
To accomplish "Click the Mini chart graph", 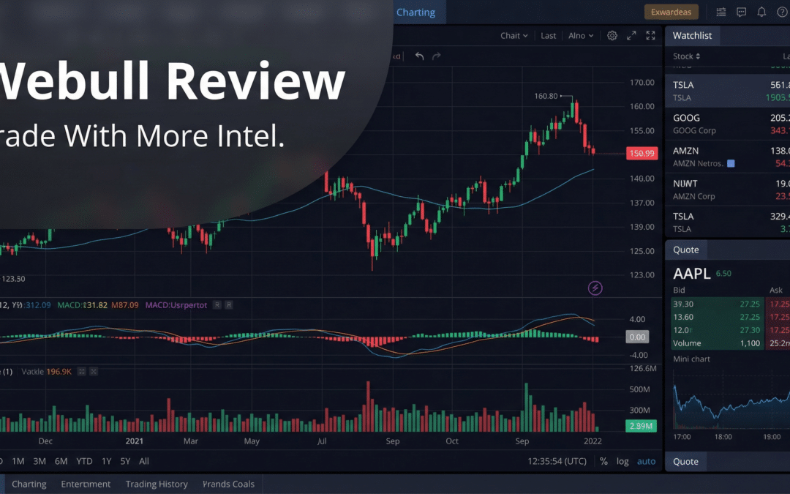I will click(x=731, y=401).
